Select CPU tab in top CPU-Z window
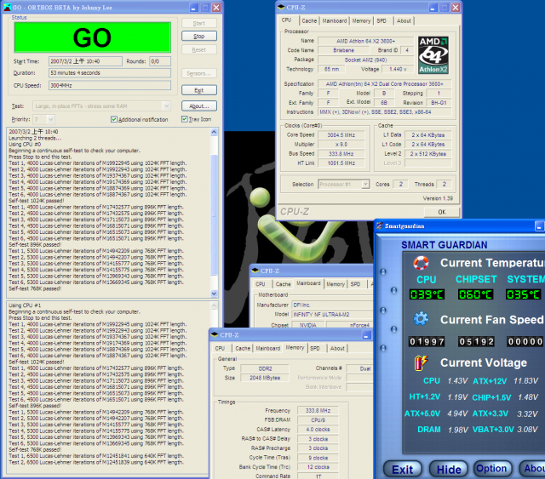 pos(287,20)
